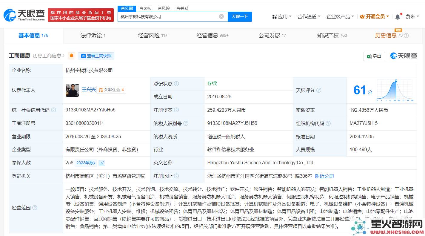Select the 查老板 search tab
Viewport: 425px width, 236px height.
[x=145, y=8]
